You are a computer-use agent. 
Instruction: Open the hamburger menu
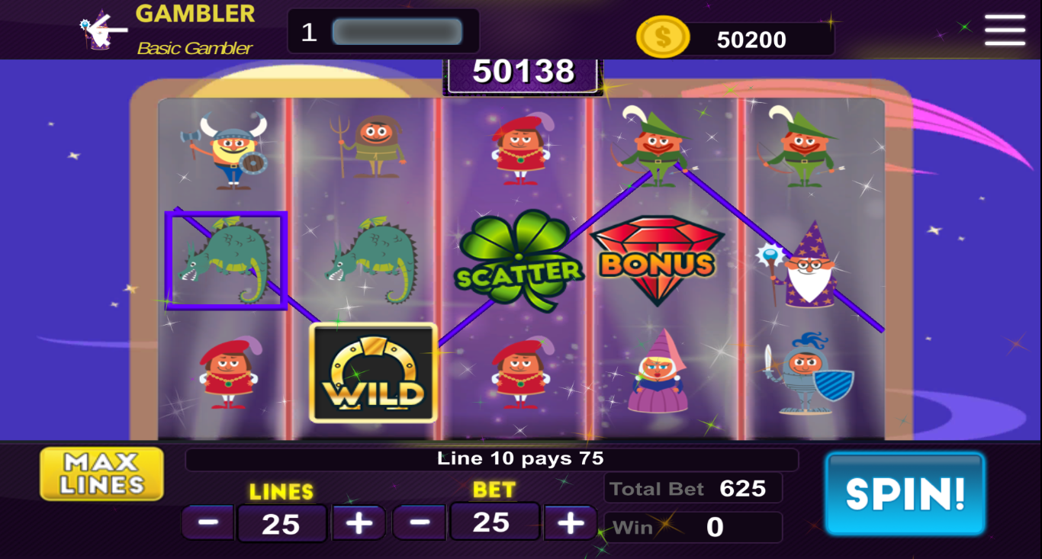[1005, 31]
